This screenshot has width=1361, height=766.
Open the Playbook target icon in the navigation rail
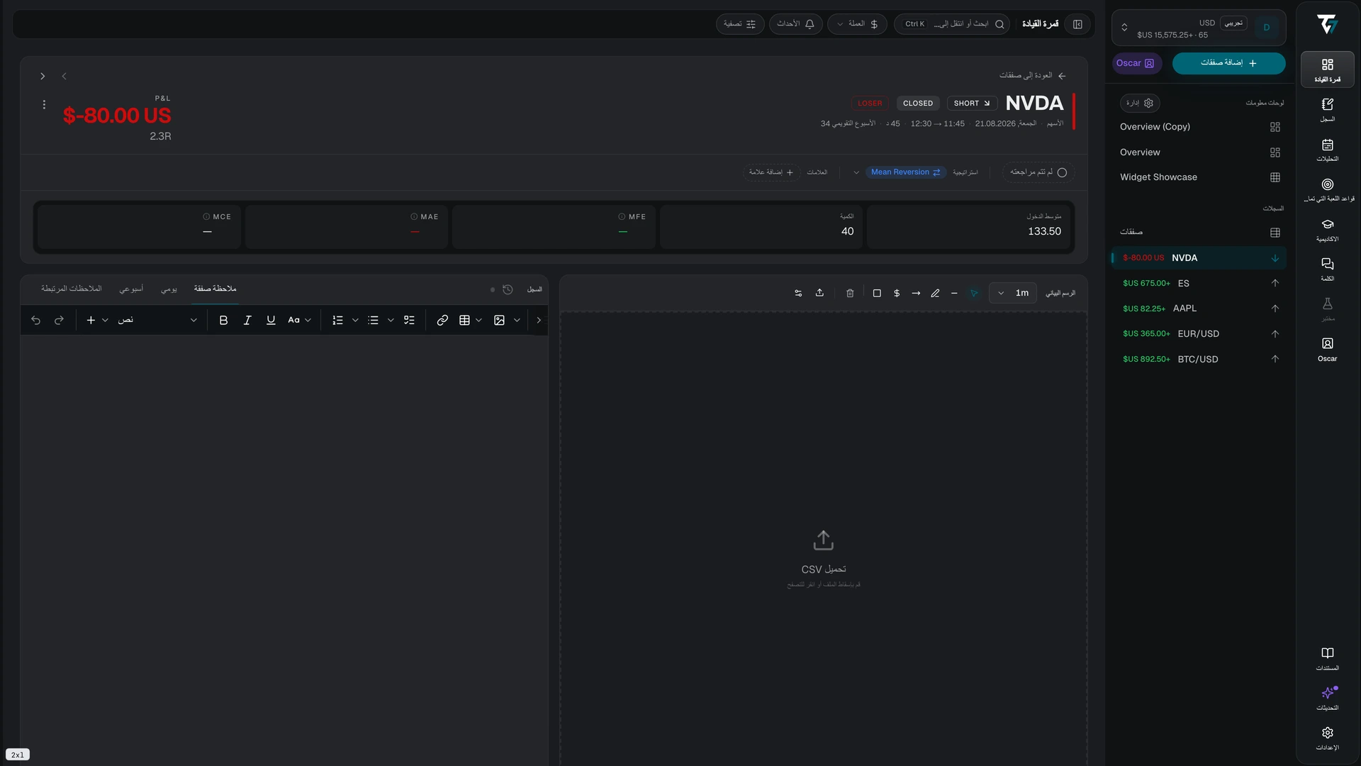tap(1327, 189)
